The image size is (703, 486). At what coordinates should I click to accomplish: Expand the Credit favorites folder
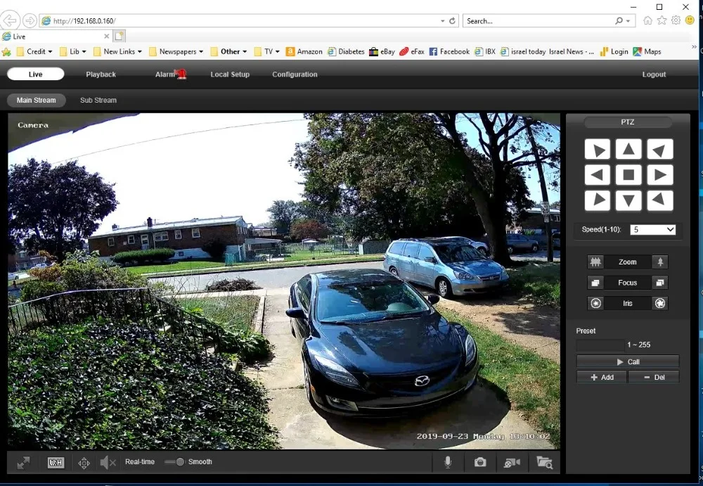34,51
